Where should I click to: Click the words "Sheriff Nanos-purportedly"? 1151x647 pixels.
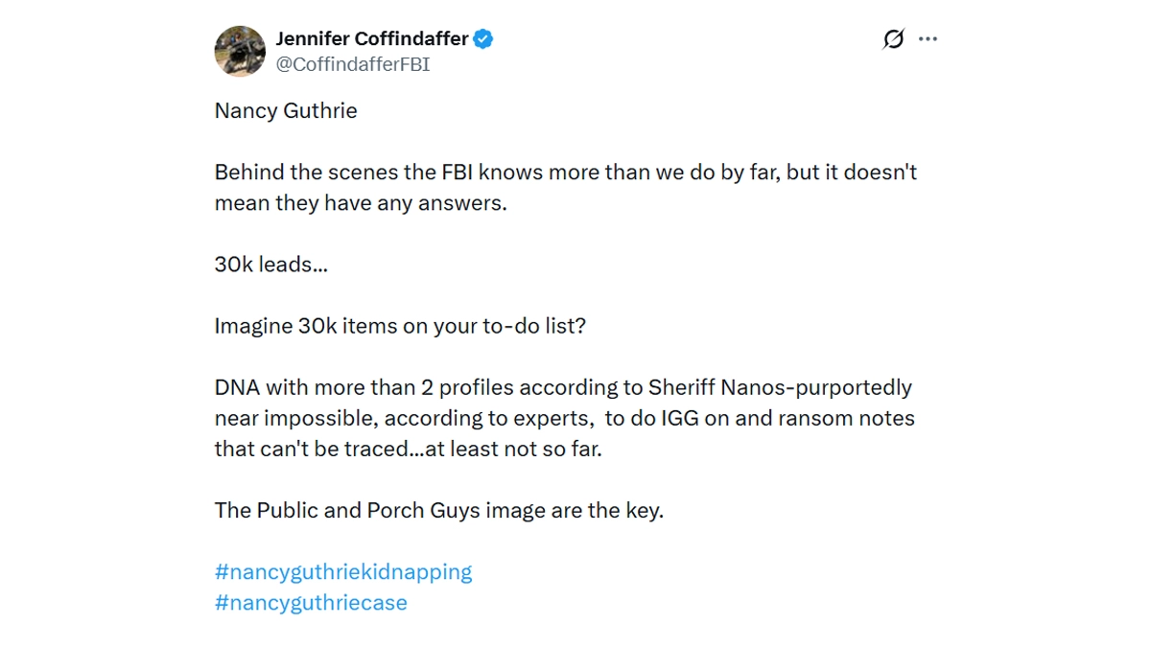(x=780, y=387)
